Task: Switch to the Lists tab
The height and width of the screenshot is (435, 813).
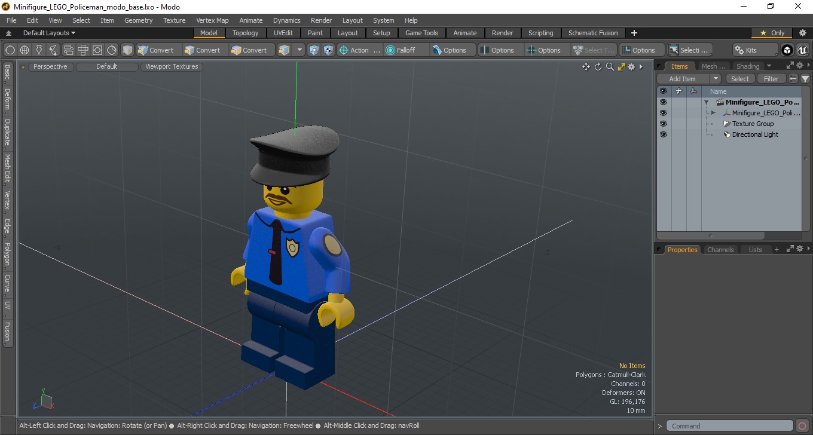Action: [756, 250]
